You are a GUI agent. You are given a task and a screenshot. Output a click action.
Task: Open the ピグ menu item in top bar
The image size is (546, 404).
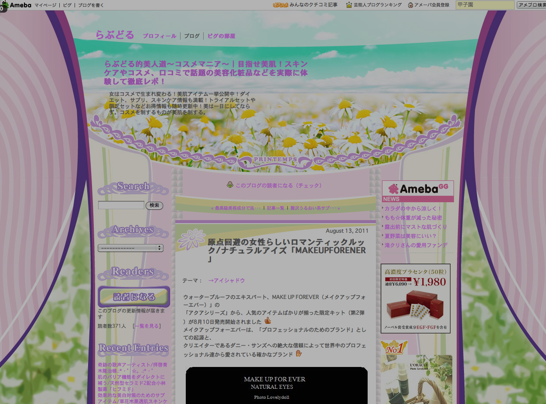[x=67, y=5]
